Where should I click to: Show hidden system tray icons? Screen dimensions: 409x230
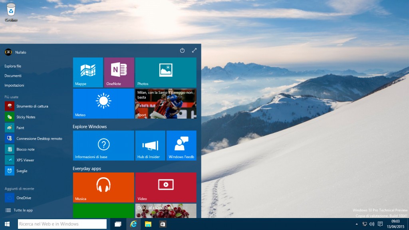point(357,224)
